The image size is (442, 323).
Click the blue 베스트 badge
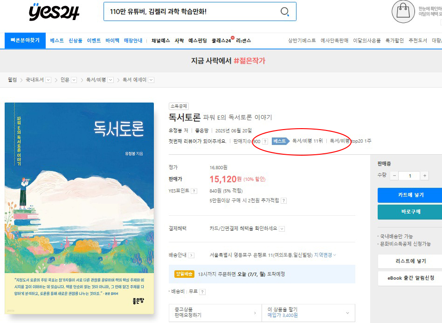coord(281,141)
